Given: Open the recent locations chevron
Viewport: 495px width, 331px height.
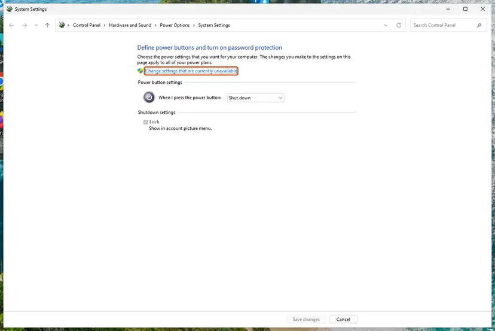Looking at the screenshot, I should tap(36, 25).
